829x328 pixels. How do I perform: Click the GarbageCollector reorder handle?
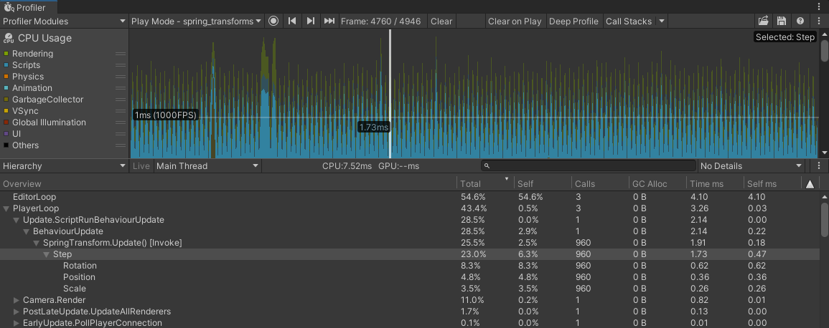121,100
